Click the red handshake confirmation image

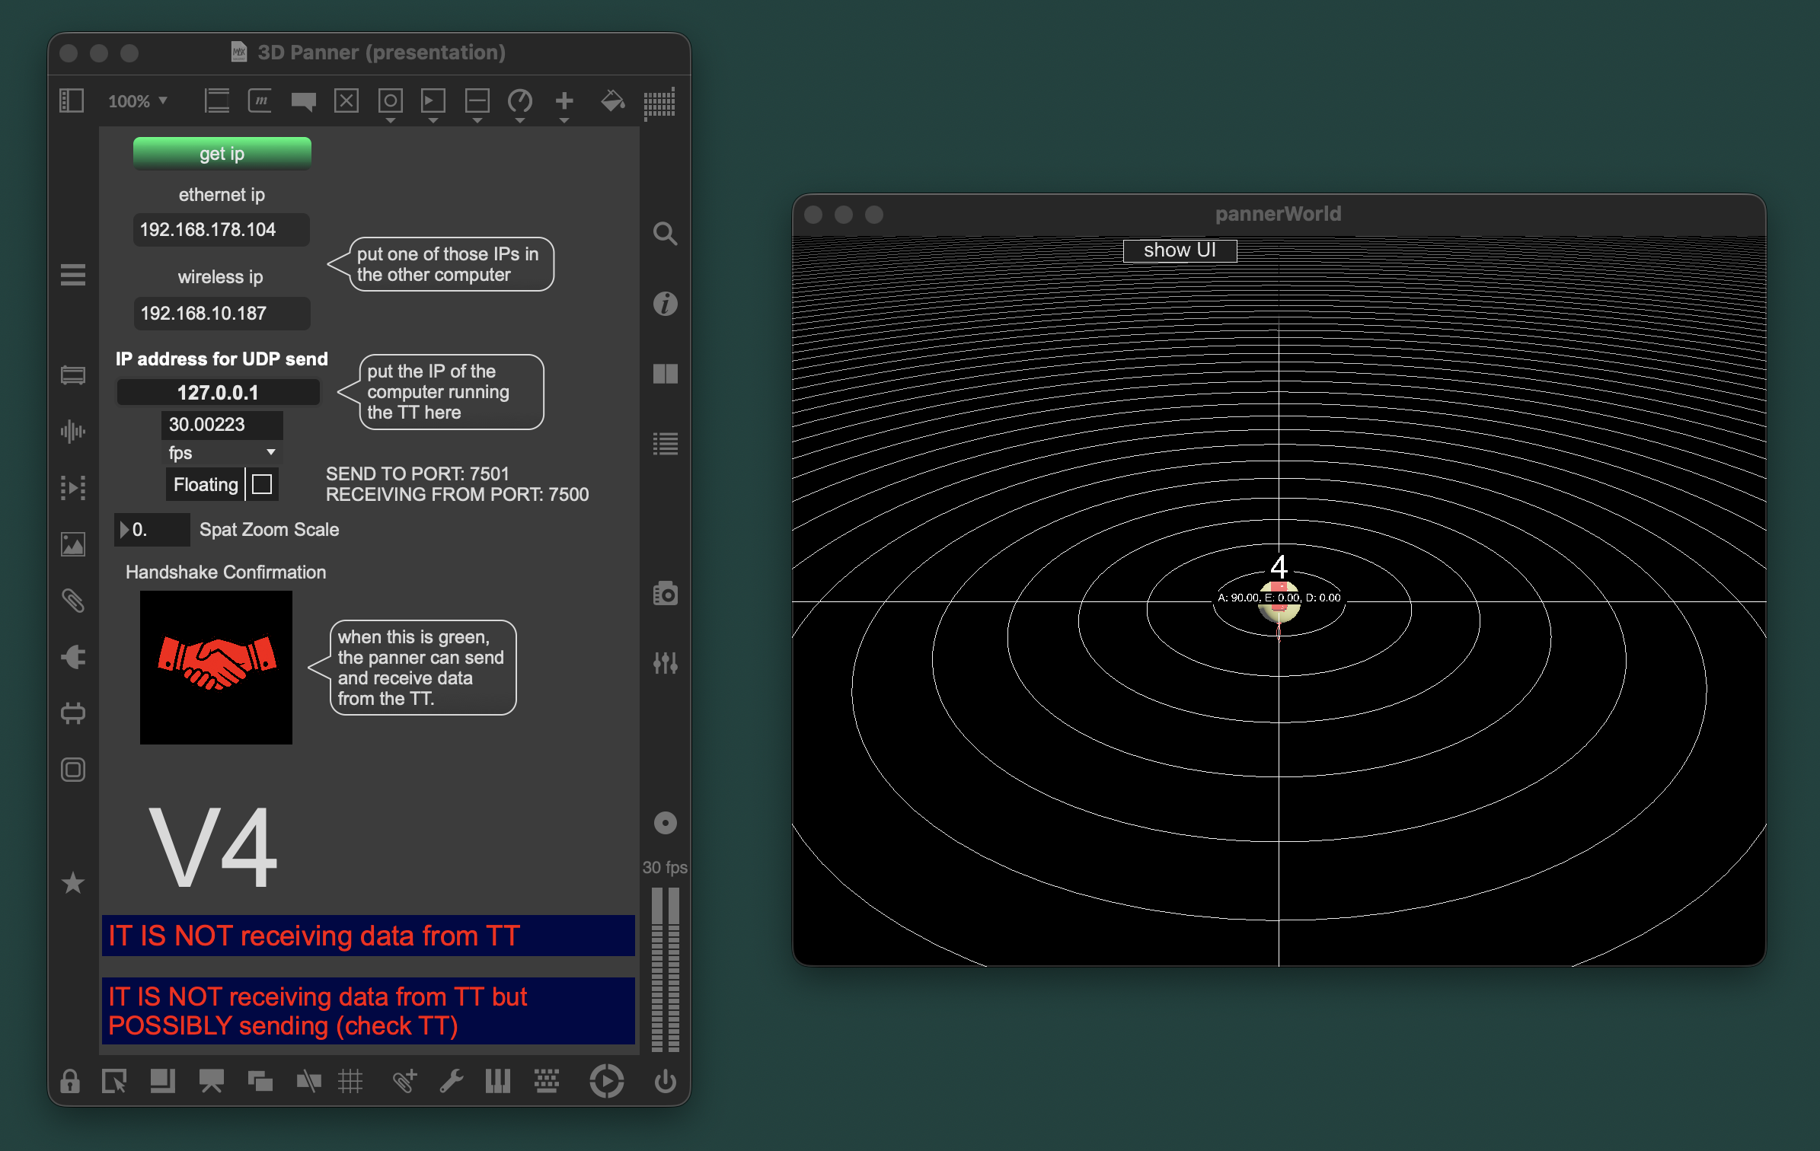tap(216, 667)
